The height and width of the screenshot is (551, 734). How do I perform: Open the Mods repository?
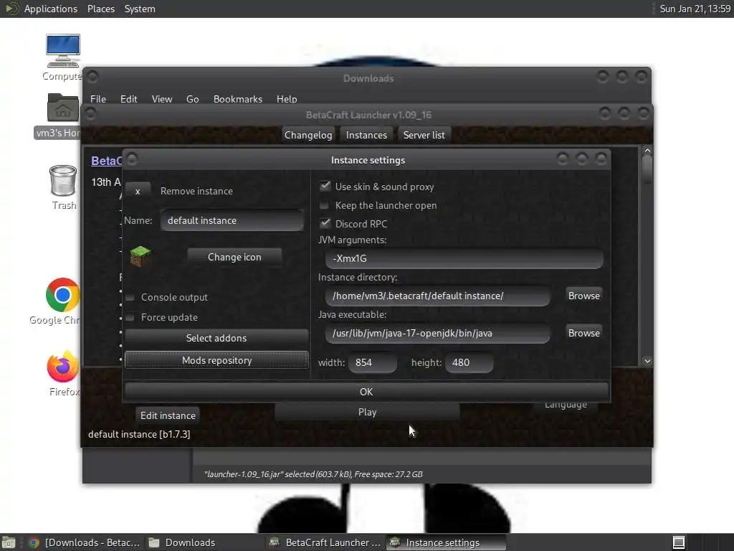coord(216,360)
